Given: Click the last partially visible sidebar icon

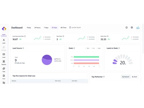Looking at the screenshot, I should (x=4, y=83).
